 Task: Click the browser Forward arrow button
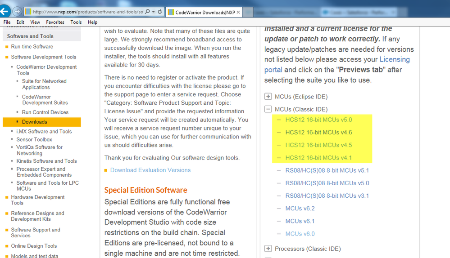pyautogui.click(x=17, y=11)
